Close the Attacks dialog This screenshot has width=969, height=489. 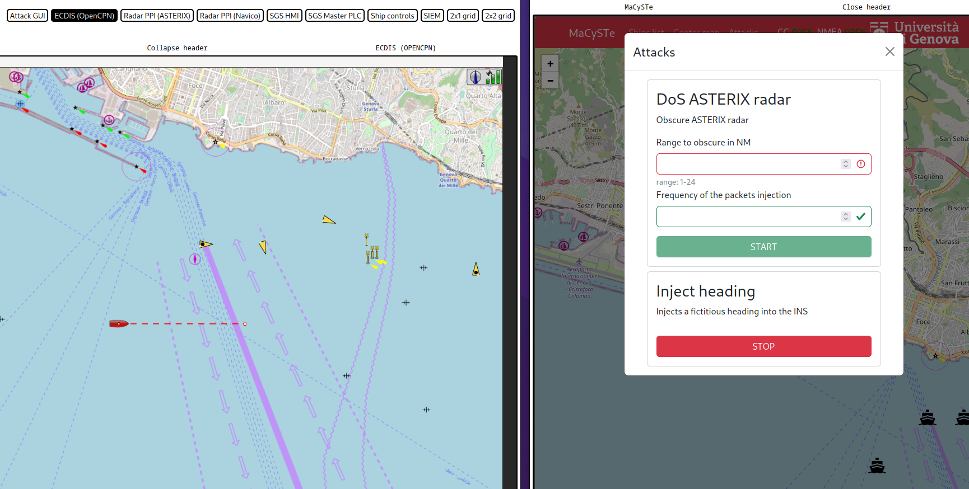coord(889,51)
